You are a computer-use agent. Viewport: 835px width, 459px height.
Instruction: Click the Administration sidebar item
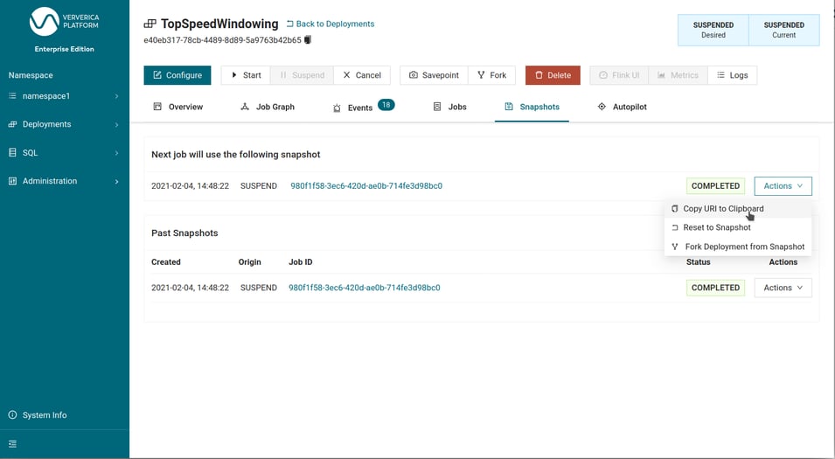click(64, 181)
